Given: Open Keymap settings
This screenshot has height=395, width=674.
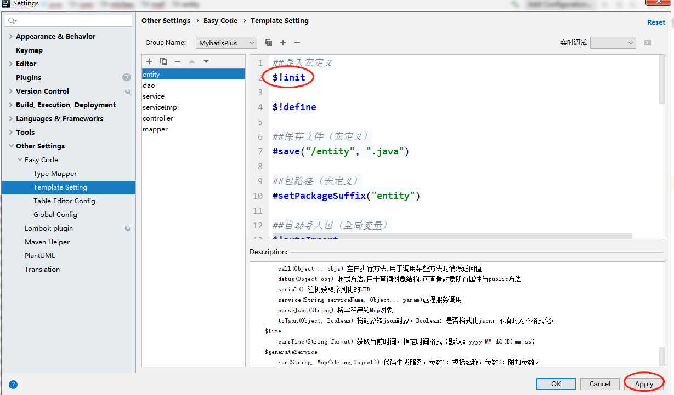Looking at the screenshot, I should pos(29,50).
